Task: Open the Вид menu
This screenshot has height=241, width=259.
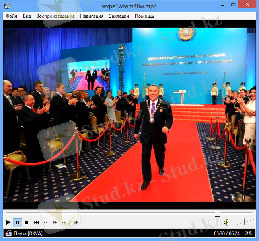Action: point(27,16)
